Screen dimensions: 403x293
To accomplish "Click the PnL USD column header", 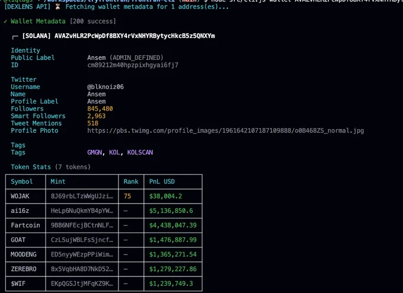I will click(162, 181).
